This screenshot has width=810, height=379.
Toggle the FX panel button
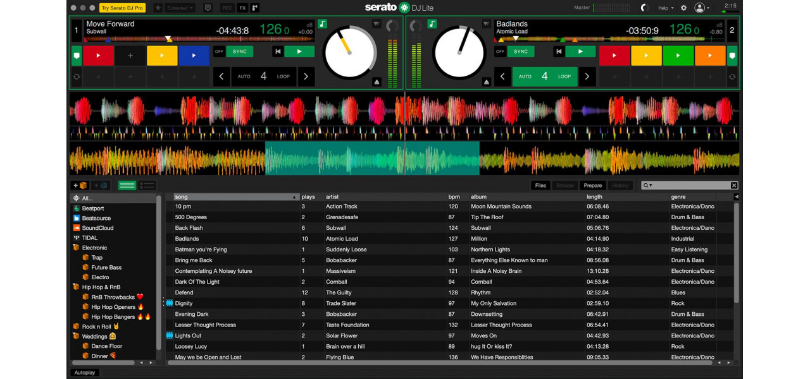(x=242, y=8)
